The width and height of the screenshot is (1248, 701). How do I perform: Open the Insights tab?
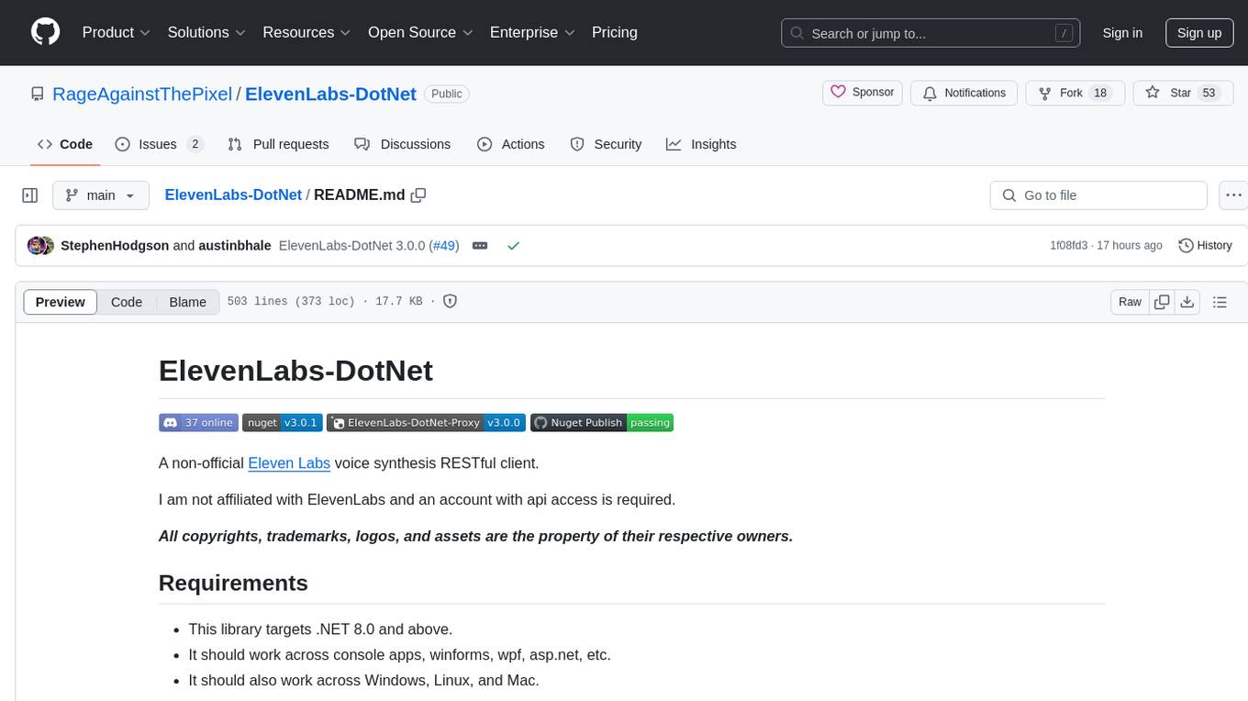(701, 144)
